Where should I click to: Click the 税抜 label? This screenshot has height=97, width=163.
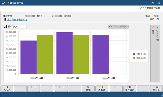[x=147, y=16]
